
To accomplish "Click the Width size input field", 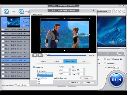I will (80, 70).
